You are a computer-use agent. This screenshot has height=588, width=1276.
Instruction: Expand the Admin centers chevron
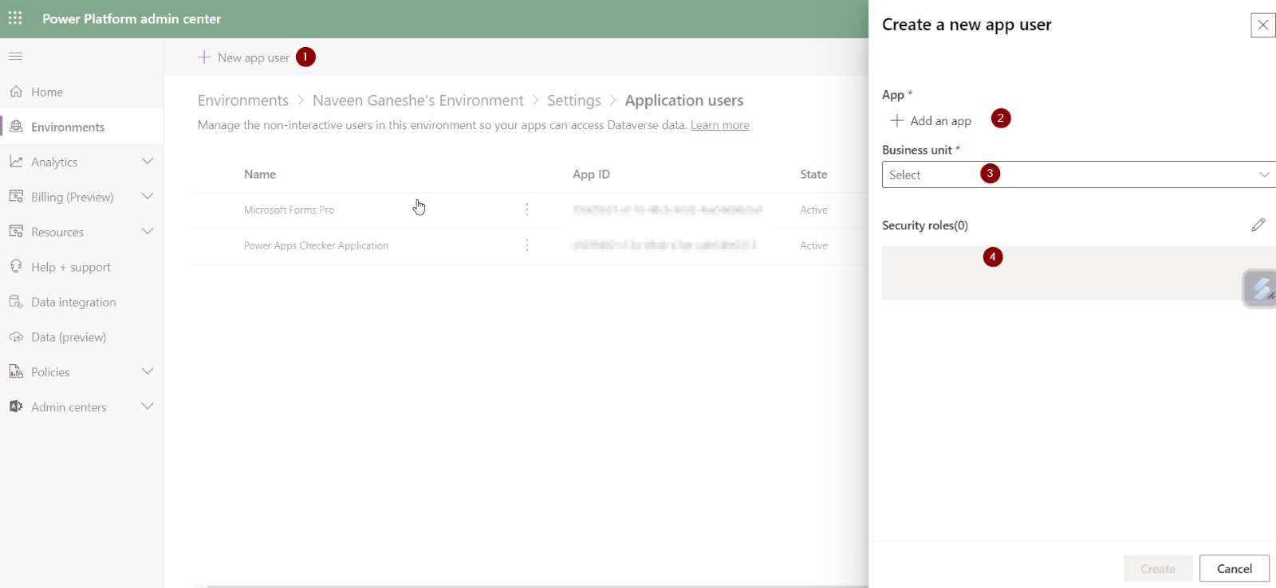148,406
